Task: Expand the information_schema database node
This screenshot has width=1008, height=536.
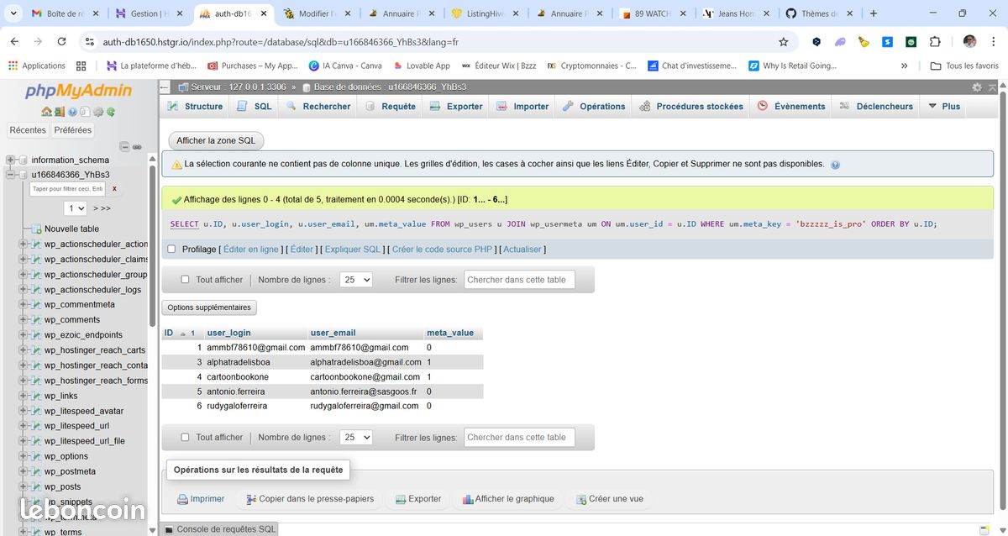Action: (11, 160)
